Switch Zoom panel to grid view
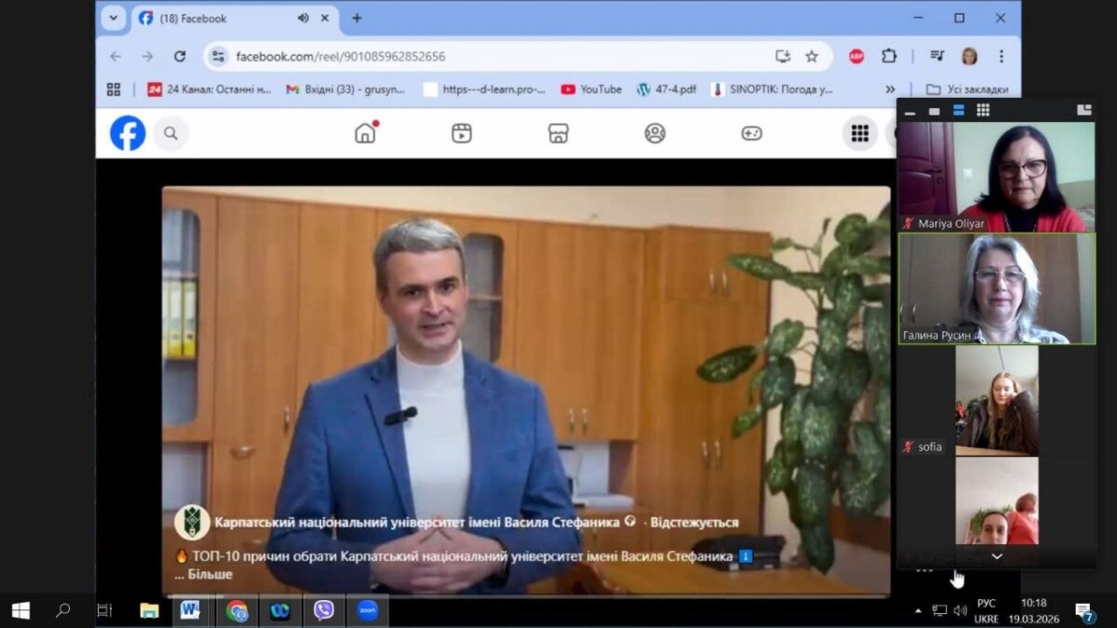 (983, 110)
